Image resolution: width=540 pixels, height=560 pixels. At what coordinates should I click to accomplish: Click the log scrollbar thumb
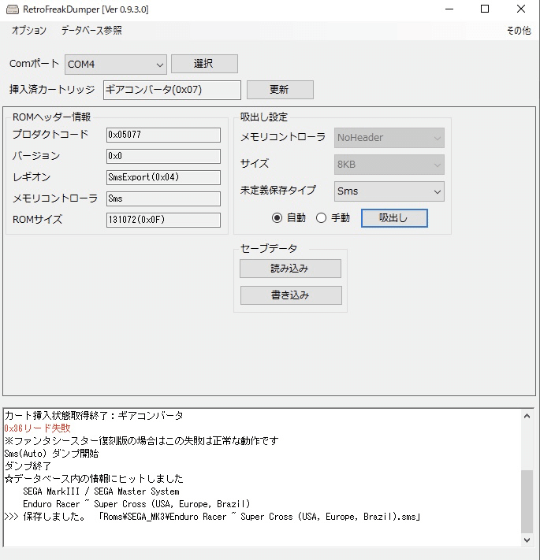(527, 502)
